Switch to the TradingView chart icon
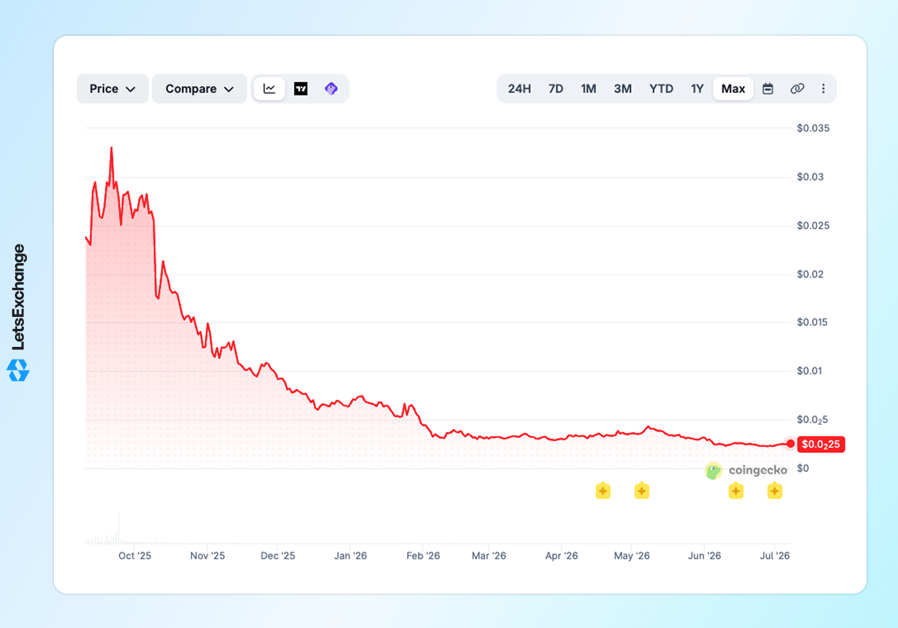The height and width of the screenshot is (628, 898). click(x=301, y=89)
